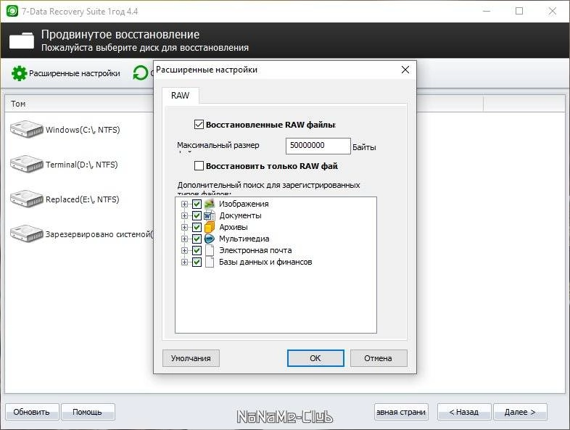Enable Восстановить только RAW файлы checkbox

[x=199, y=166]
